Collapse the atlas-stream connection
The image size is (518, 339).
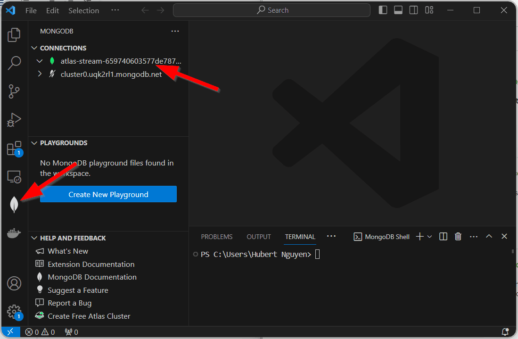click(40, 61)
